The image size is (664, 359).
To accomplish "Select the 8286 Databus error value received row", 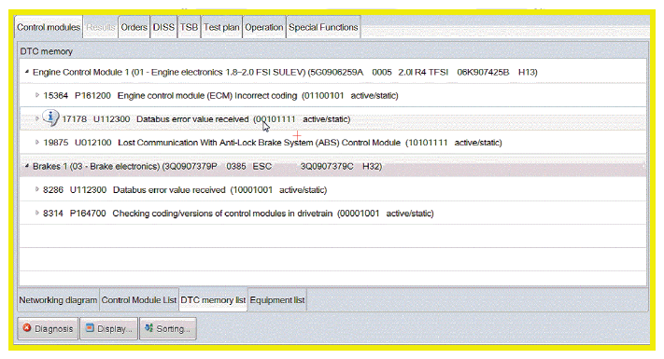I will point(332,189).
